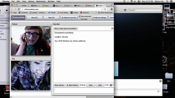Expand the bookmarks overflow chevron
Screen dimensions: 175x98
[96, 13]
